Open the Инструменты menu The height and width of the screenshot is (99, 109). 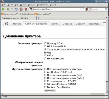coord(42,5)
